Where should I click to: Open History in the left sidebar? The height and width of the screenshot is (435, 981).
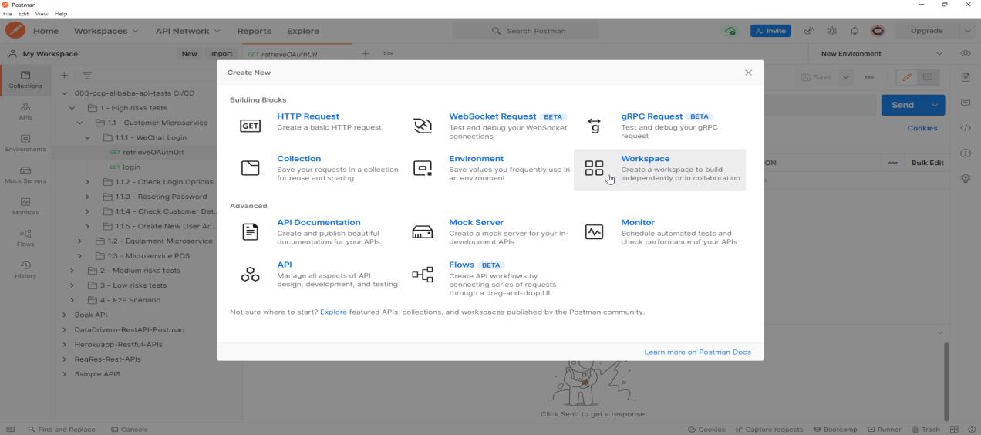click(25, 269)
